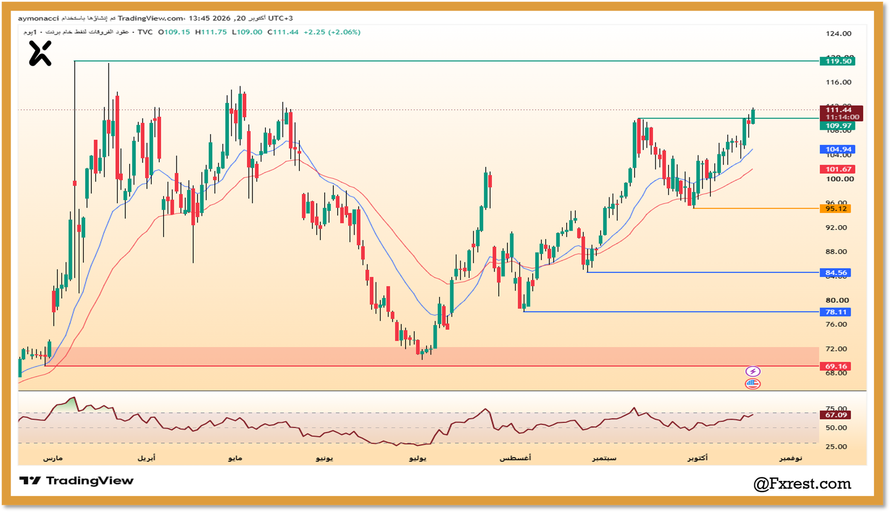Image resolution: width=890 pixels, height=512 pixels.
Task: Click the TradingView logo at bottom left
Action: point(76,481)
